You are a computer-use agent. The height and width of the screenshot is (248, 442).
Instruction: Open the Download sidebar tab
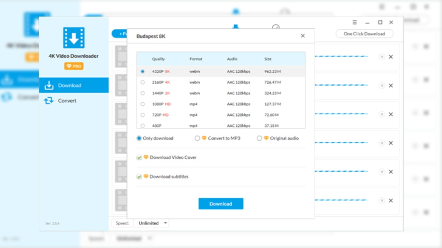coord(69,85)
